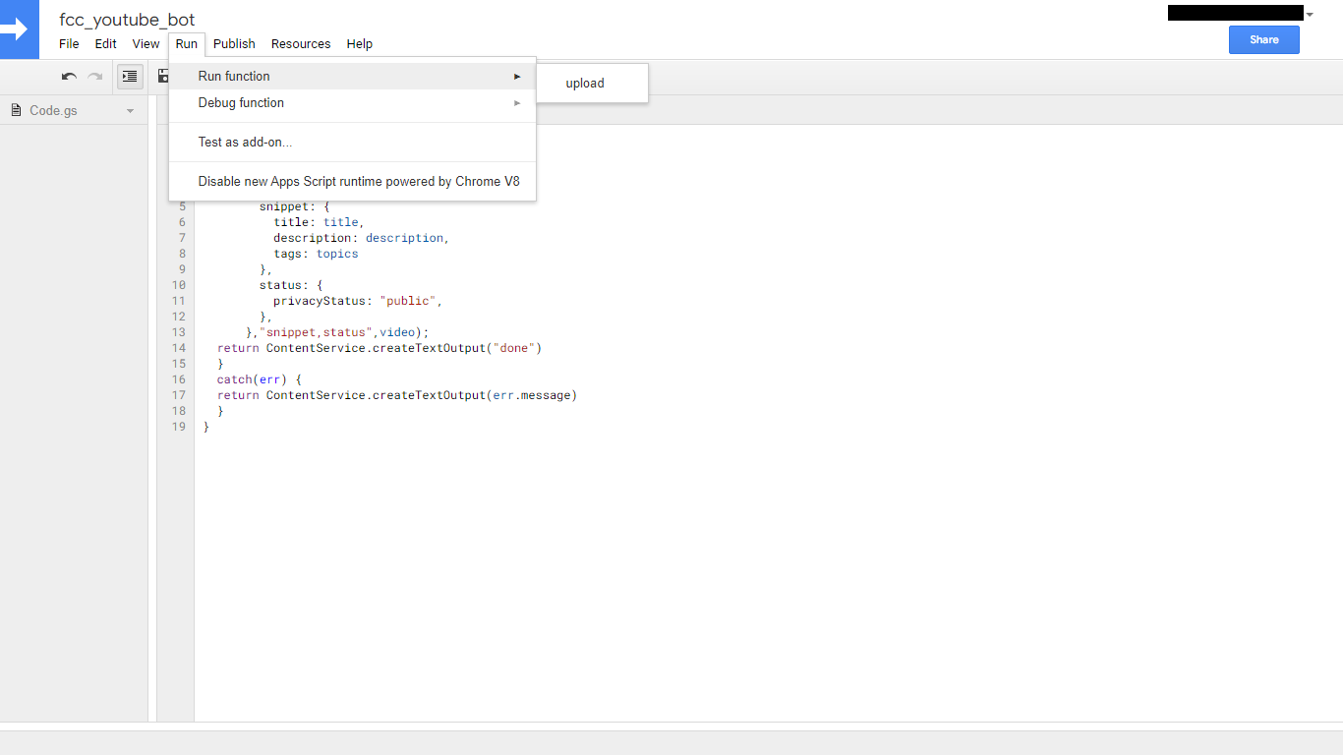Select Run function menu entry
The image size is (1343, 755).
(352, 77)
